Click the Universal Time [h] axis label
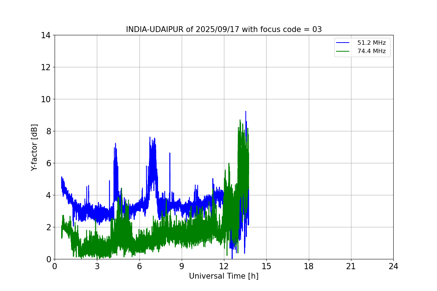This screenshot has height=291, width=437. click(x=224, y=276)
